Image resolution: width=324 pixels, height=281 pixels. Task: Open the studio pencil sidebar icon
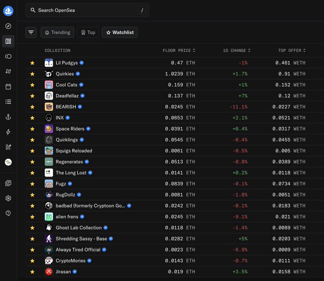(x=8, y=147)
